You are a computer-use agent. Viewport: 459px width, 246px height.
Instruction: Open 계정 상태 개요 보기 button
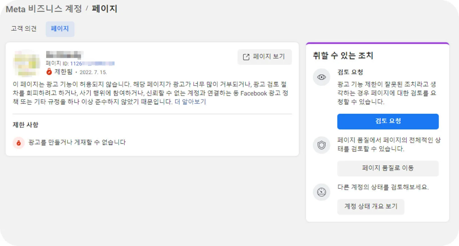[371, 207]
